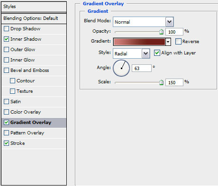Open the Bevel and Emboss settings row
Viewport: 218px width, 186px height.
pyautogui.click(x=34, y=71)
